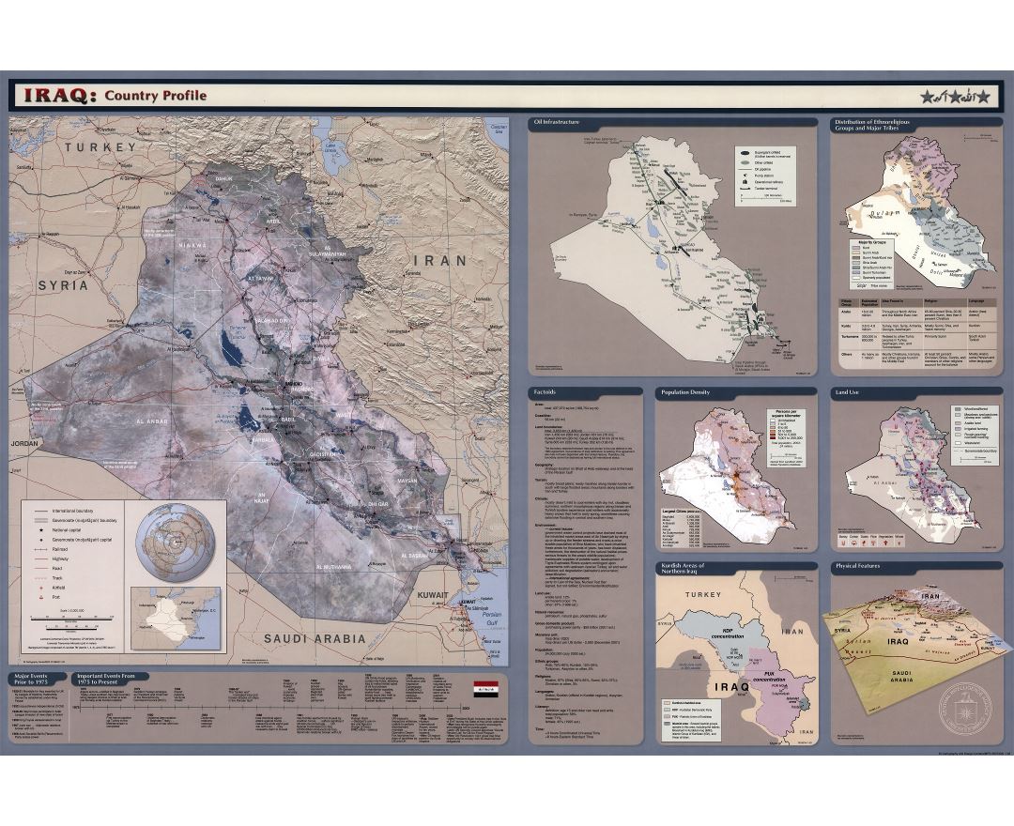1014x826 pixels.
Task: Click the 'Majority Groups' legend box
Action: click(x=871, y=265)
